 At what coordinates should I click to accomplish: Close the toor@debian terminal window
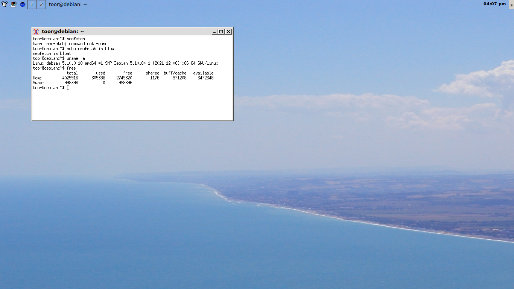(x=228, y=32)
